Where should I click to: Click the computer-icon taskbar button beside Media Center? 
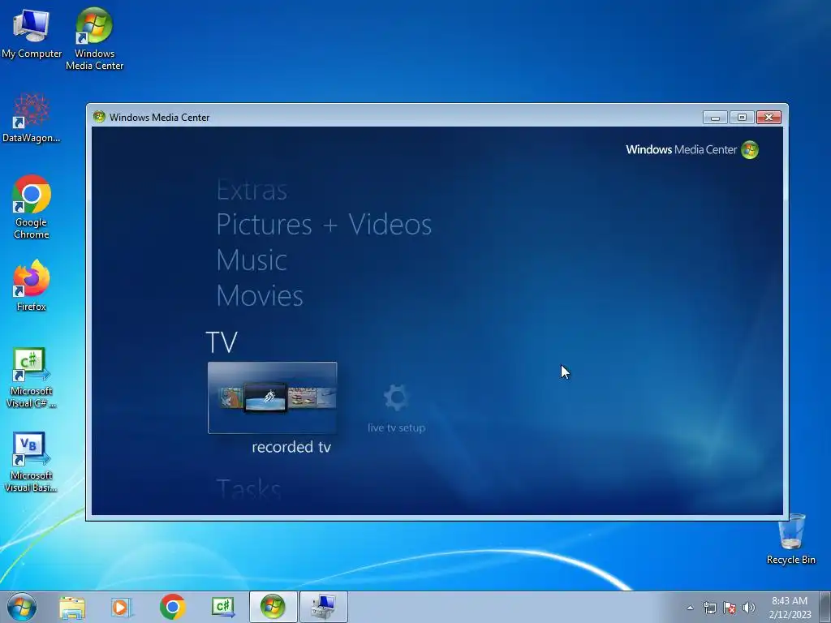coord(324,607)
